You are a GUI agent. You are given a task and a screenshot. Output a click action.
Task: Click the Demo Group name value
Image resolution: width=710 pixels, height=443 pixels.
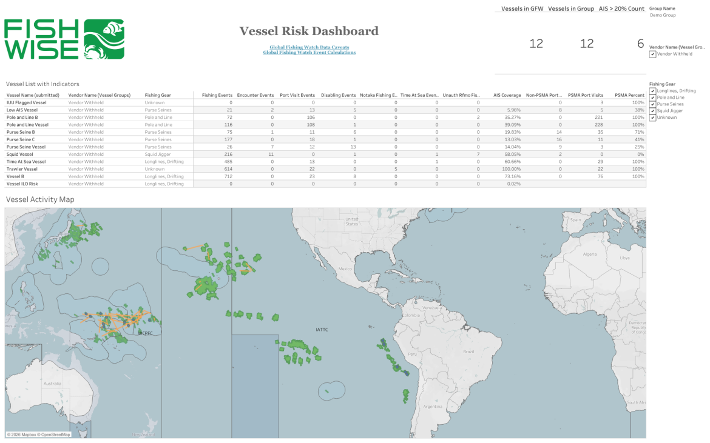pyautogui.click(x=663, y=15)
